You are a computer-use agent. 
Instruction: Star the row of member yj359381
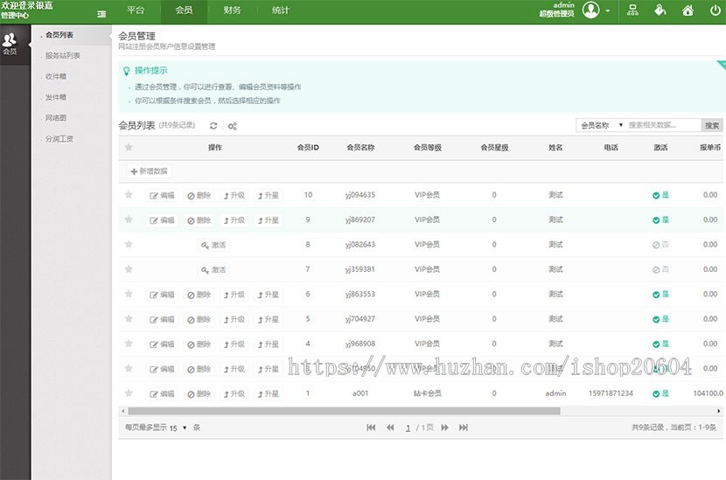129,269
